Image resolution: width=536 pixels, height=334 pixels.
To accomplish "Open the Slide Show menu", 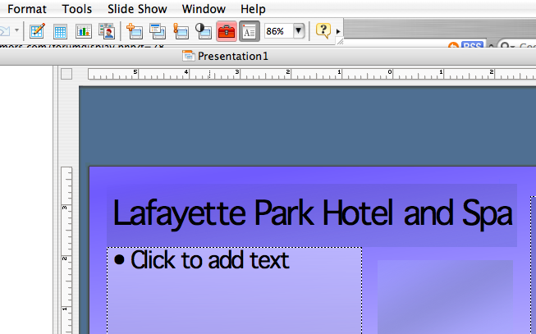I will [137, 9].
